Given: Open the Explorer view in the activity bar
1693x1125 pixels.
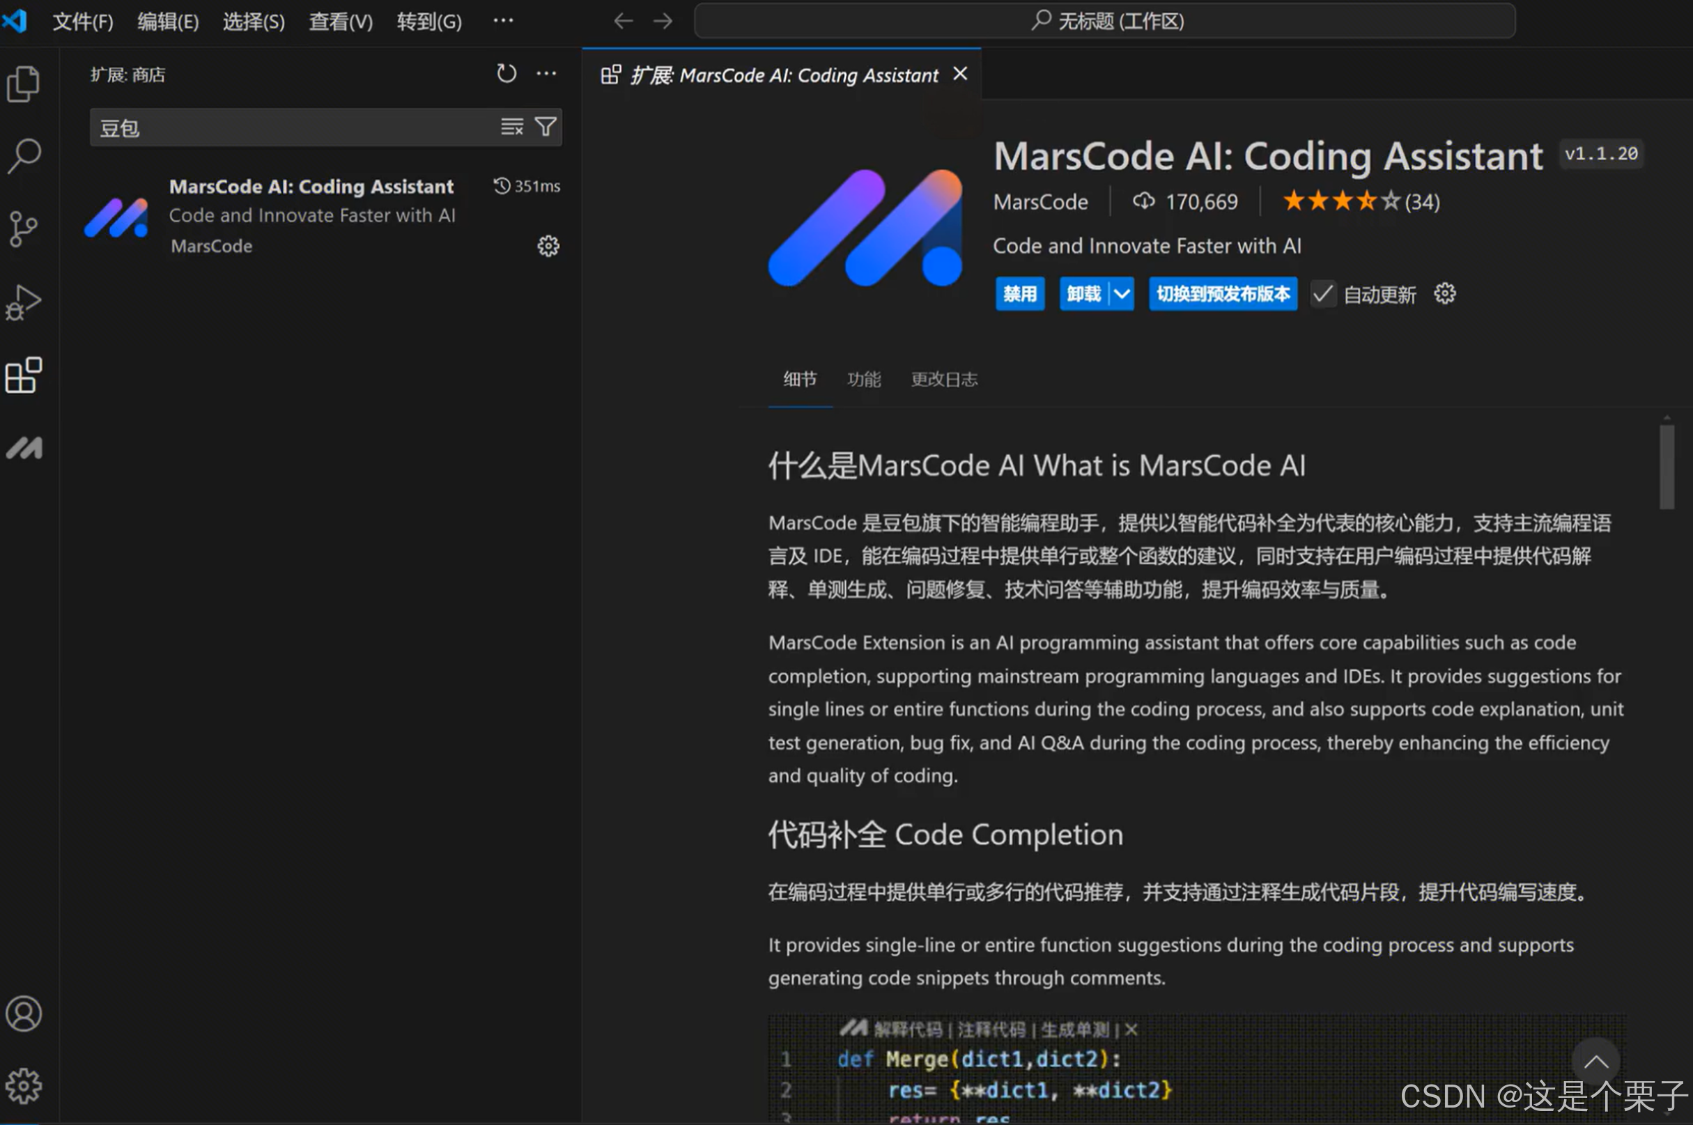Looking at the screenshot, I should (x=24, y=84).
